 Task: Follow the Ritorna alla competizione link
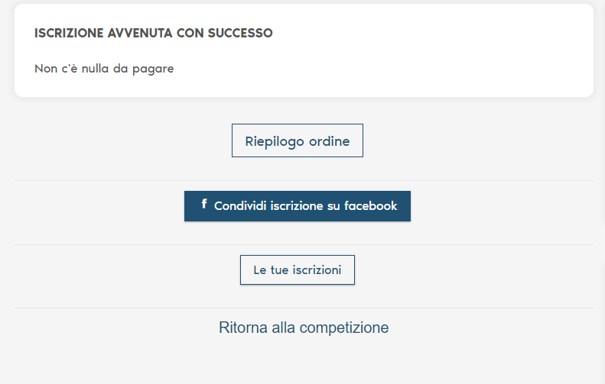[x=304, y=328]
